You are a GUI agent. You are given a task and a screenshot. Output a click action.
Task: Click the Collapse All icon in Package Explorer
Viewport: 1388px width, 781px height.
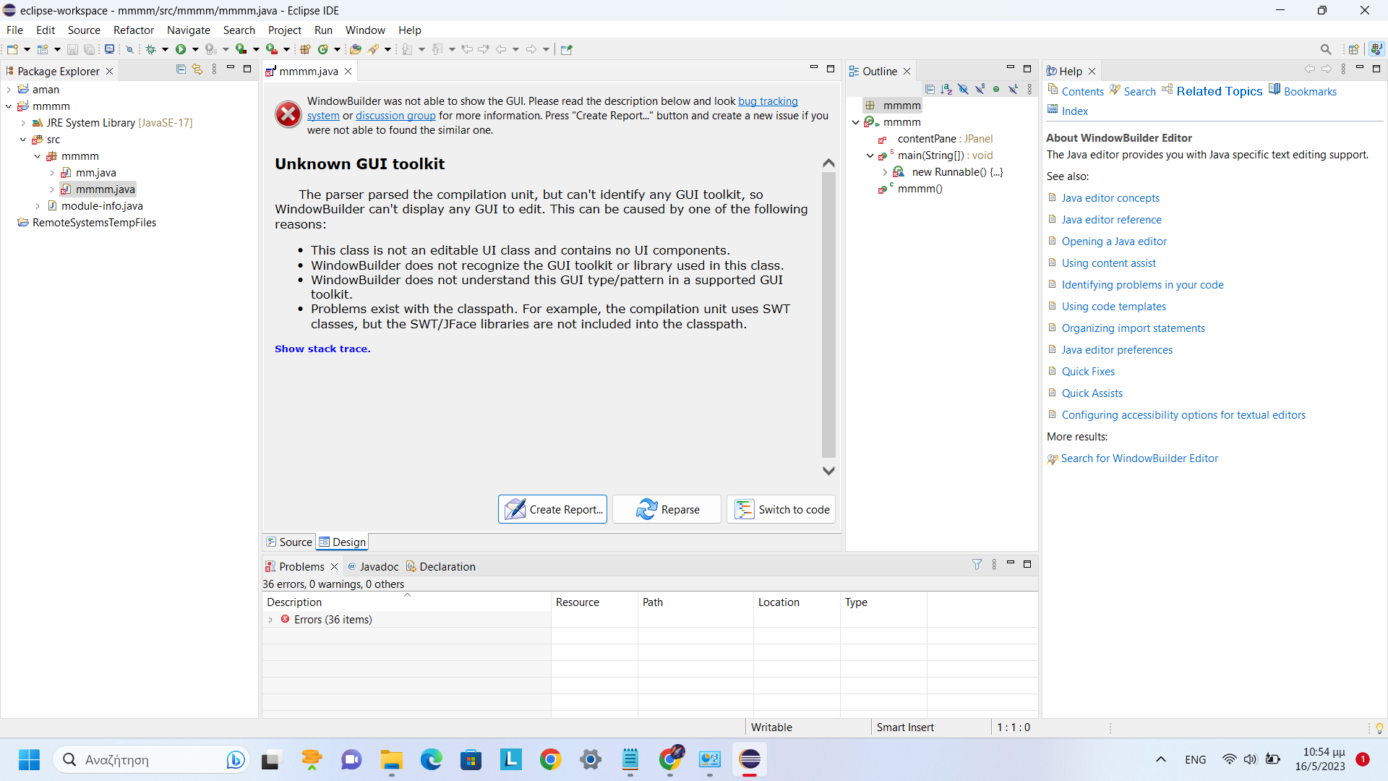(181, 69)
